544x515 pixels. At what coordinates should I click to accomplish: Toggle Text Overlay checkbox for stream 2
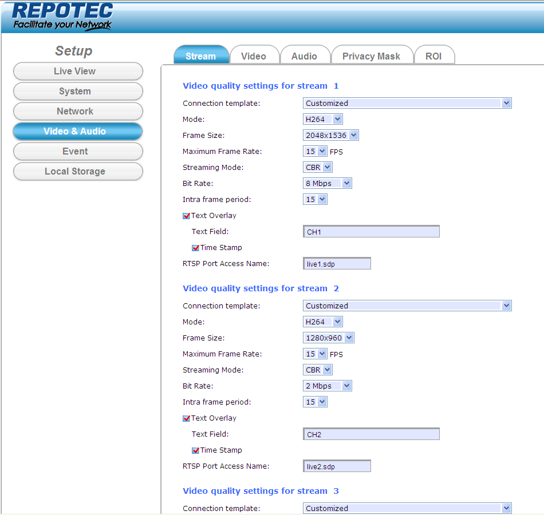pos(186,418)
